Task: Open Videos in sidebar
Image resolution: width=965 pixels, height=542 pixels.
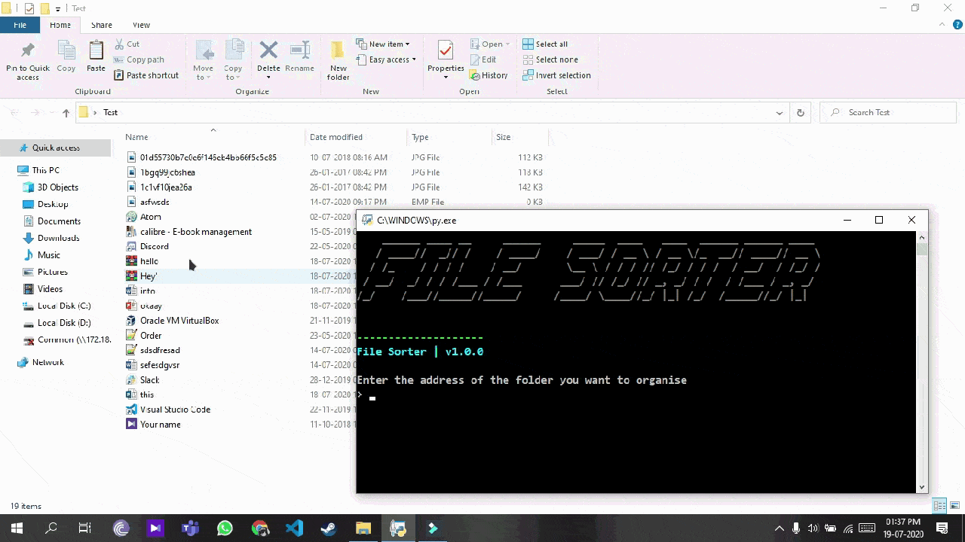Action: [x=51, y=289]
